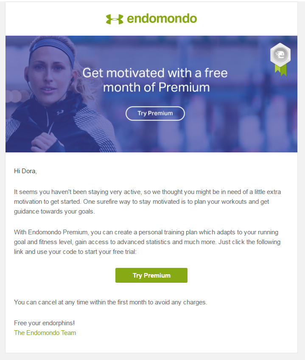Click the "Get motivated with a free" headline

155,73
